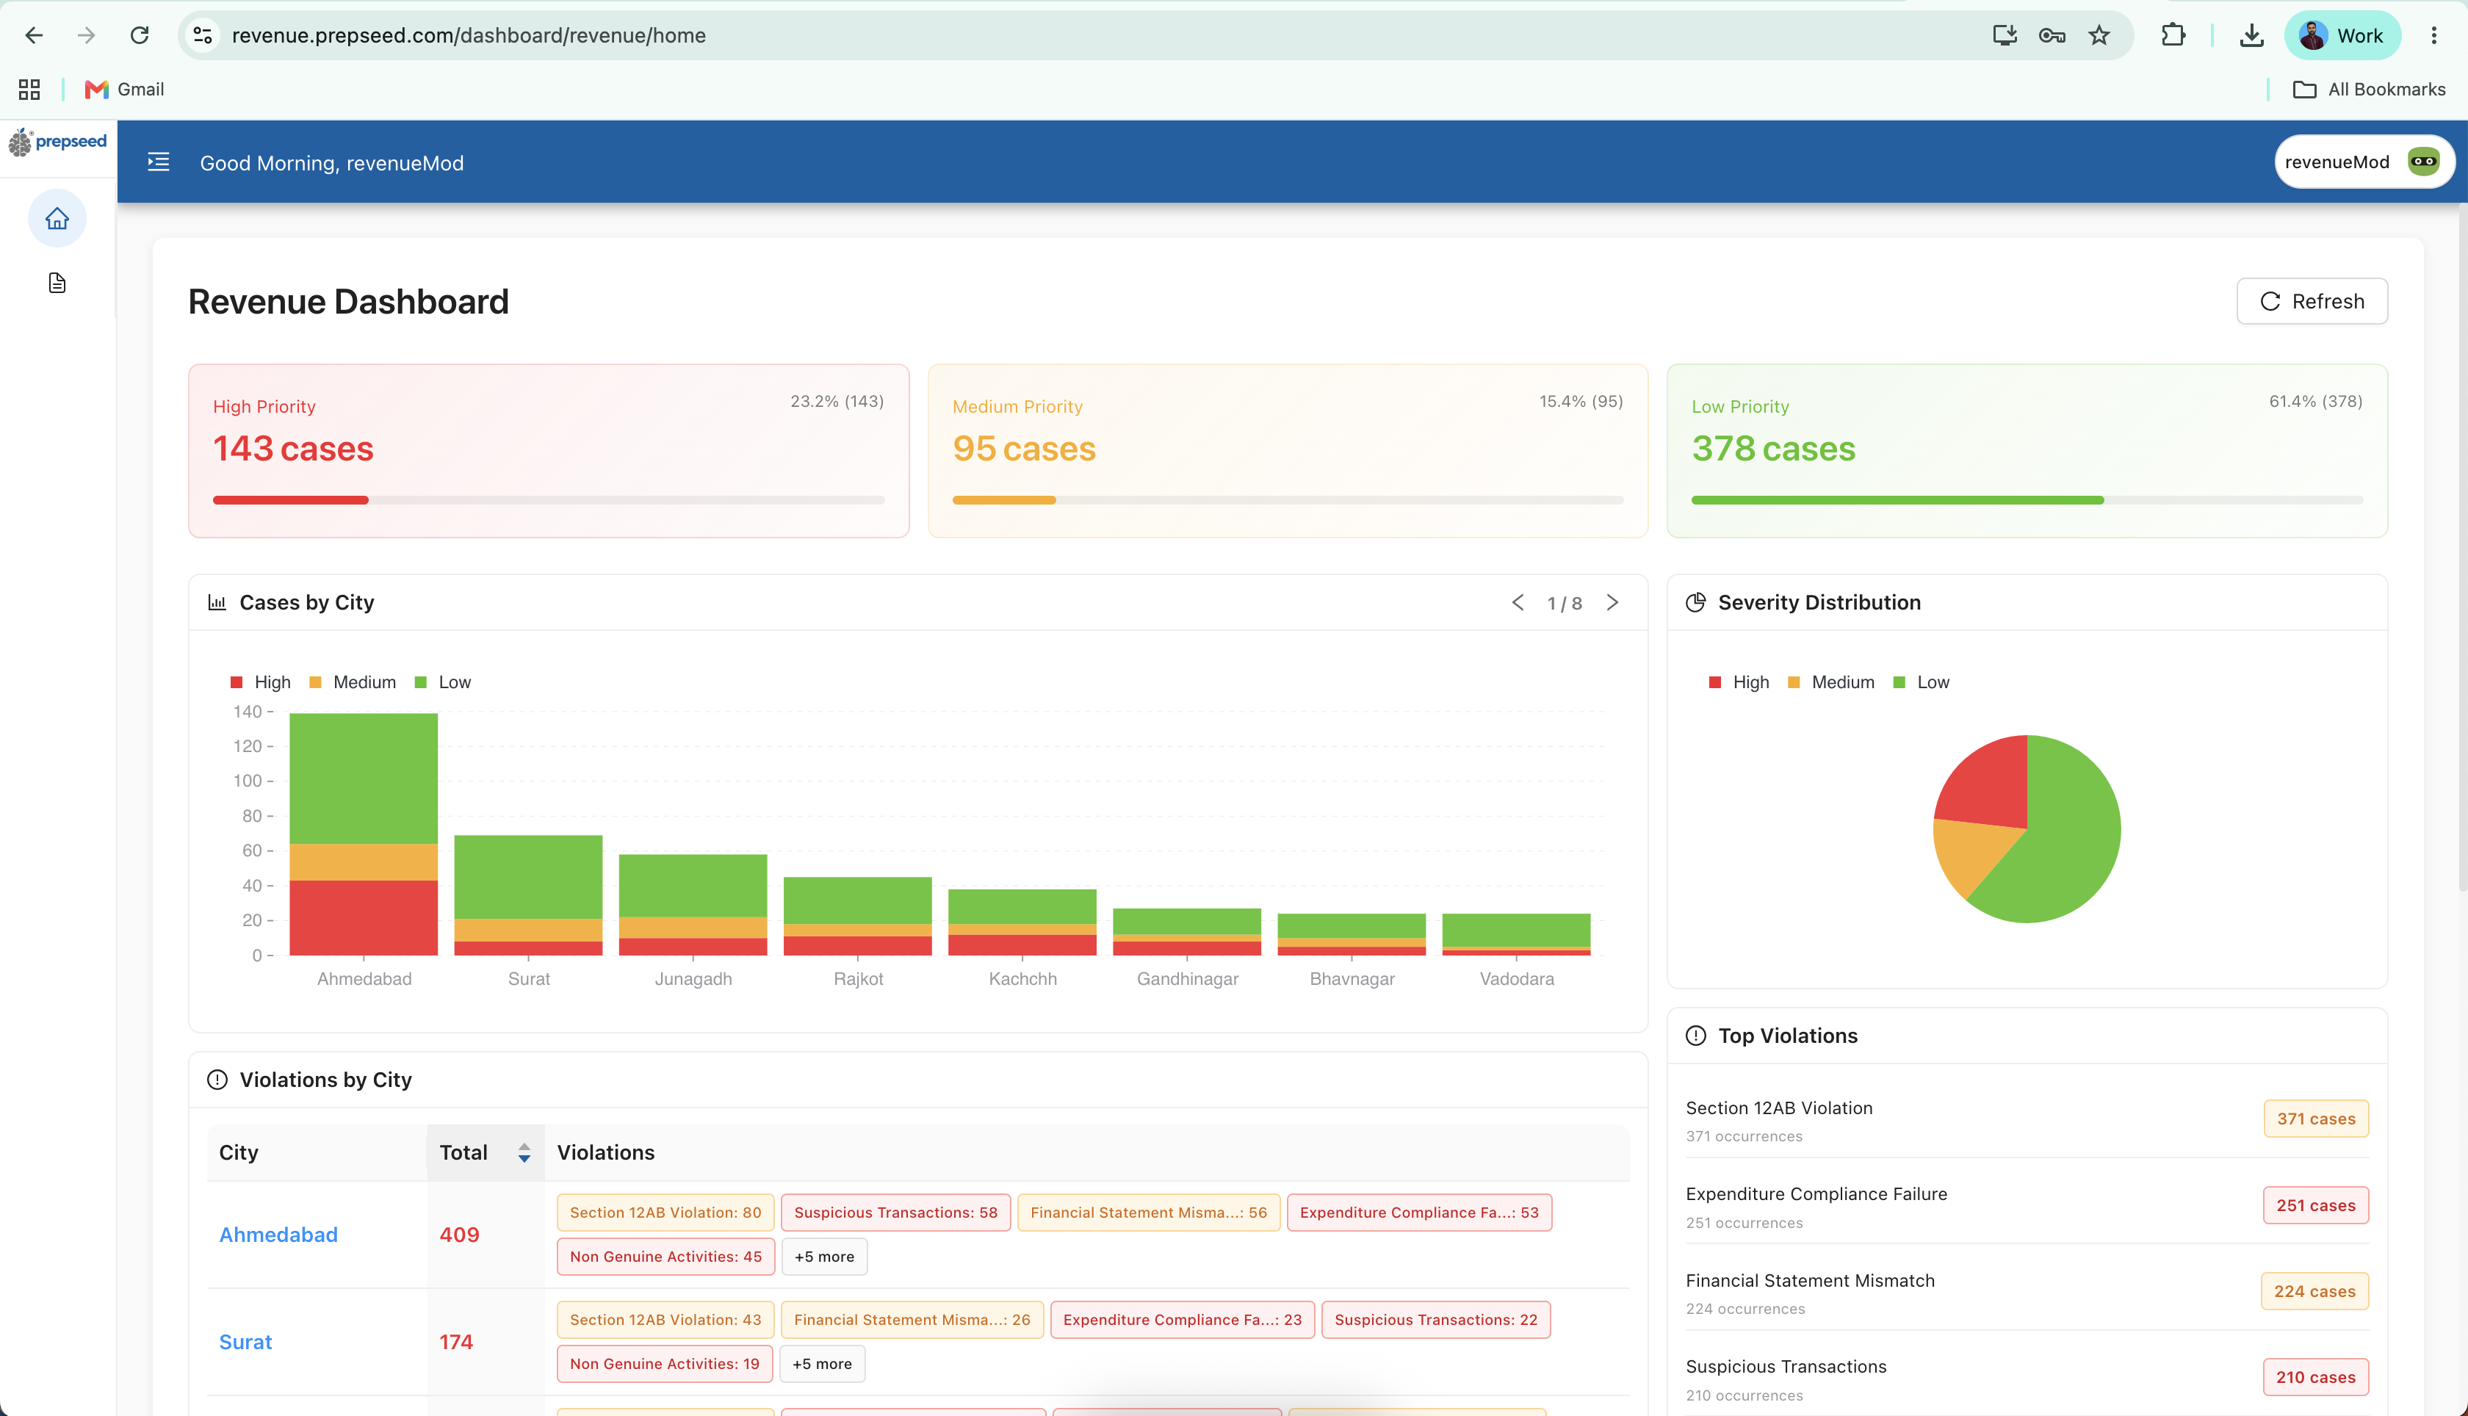
Task: Click the 224 cases badge
Action: (2314, 1292)
